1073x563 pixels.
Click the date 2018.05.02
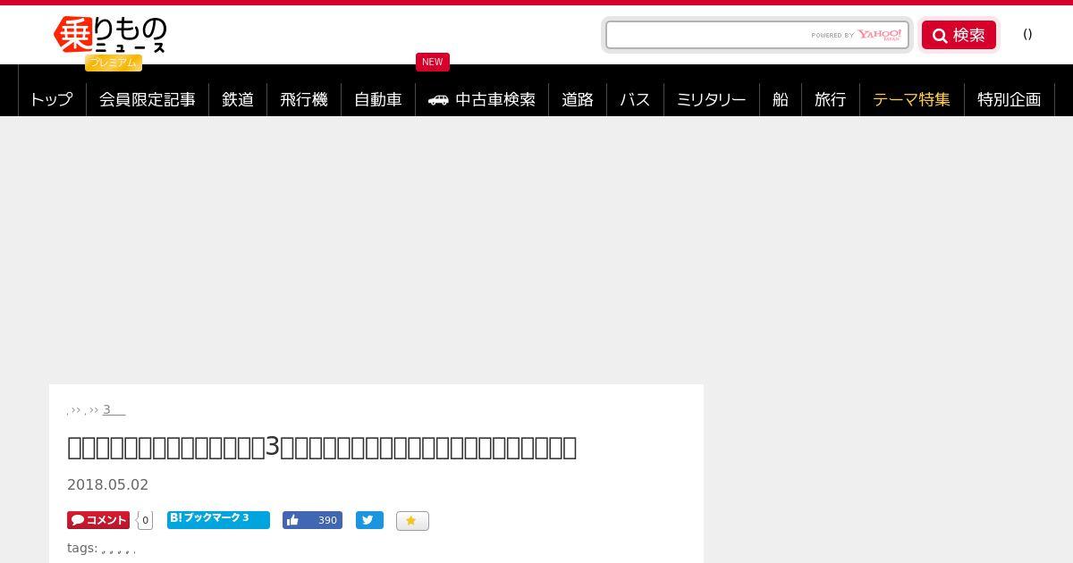pyautogui.click(x=107, y=484)
